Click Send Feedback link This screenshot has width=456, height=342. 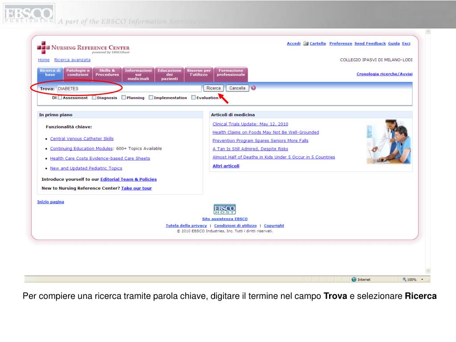point(370,43)
